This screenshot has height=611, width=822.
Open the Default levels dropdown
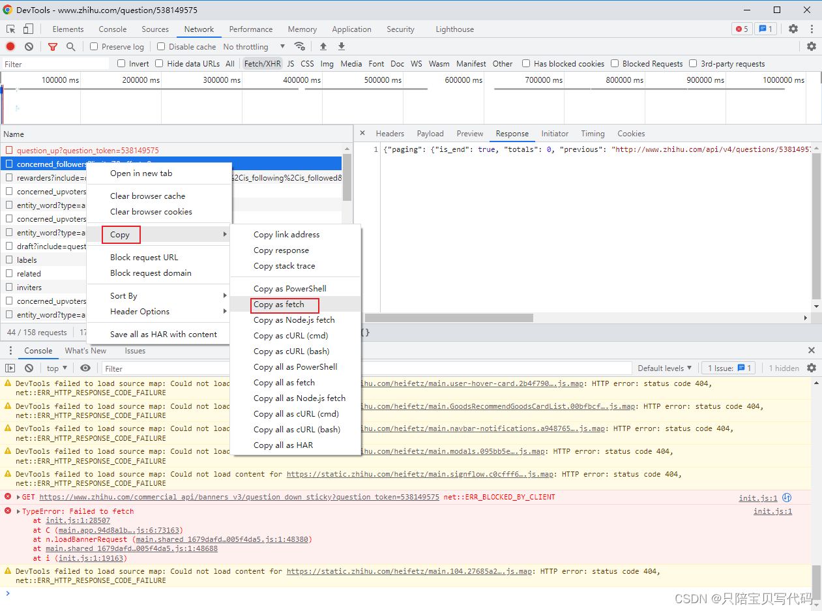(x=664, y=368)
